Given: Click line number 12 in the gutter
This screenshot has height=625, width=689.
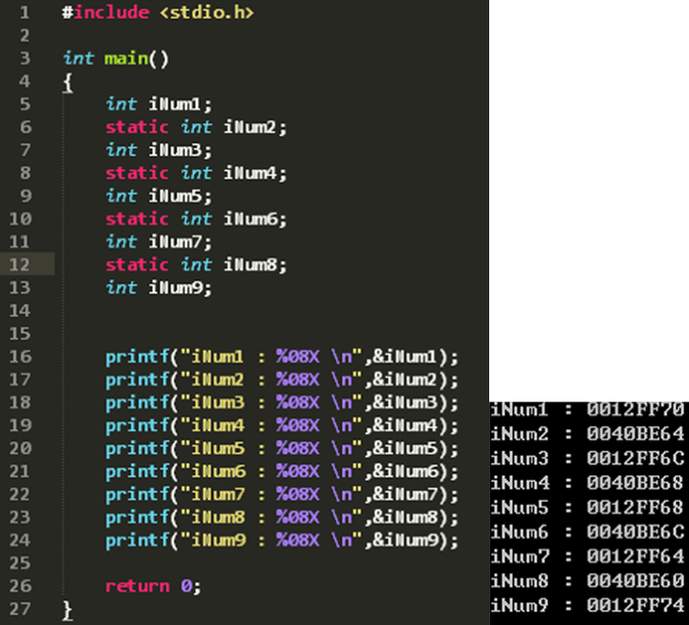Looking at the screenshot, I should (x=20, y=265).
